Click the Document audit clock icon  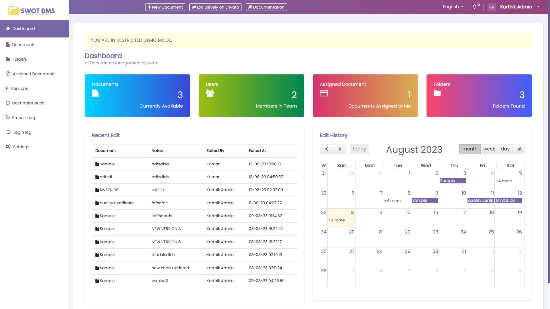(x=8, y=103)
